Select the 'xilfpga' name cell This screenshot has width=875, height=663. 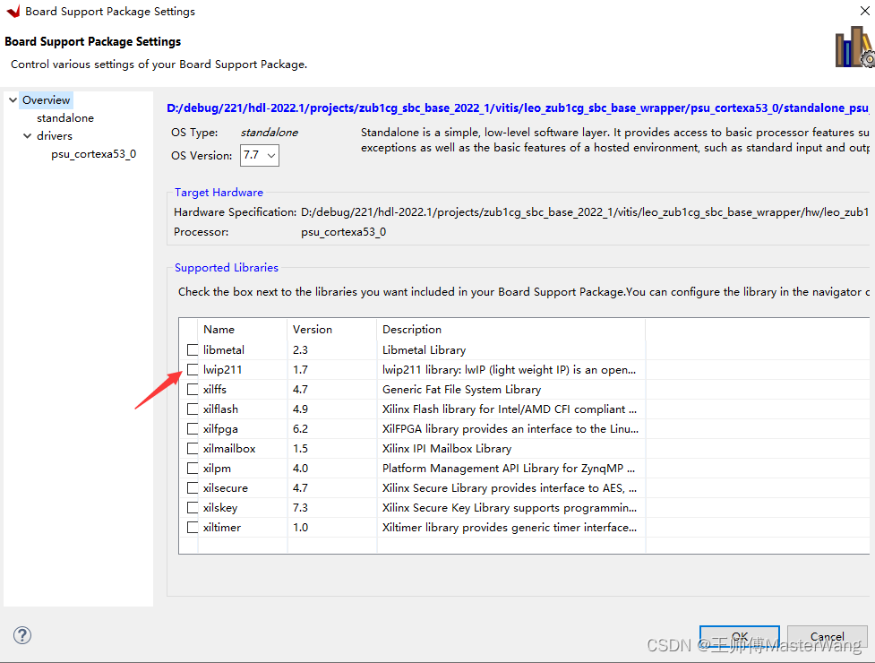point(220,428)
